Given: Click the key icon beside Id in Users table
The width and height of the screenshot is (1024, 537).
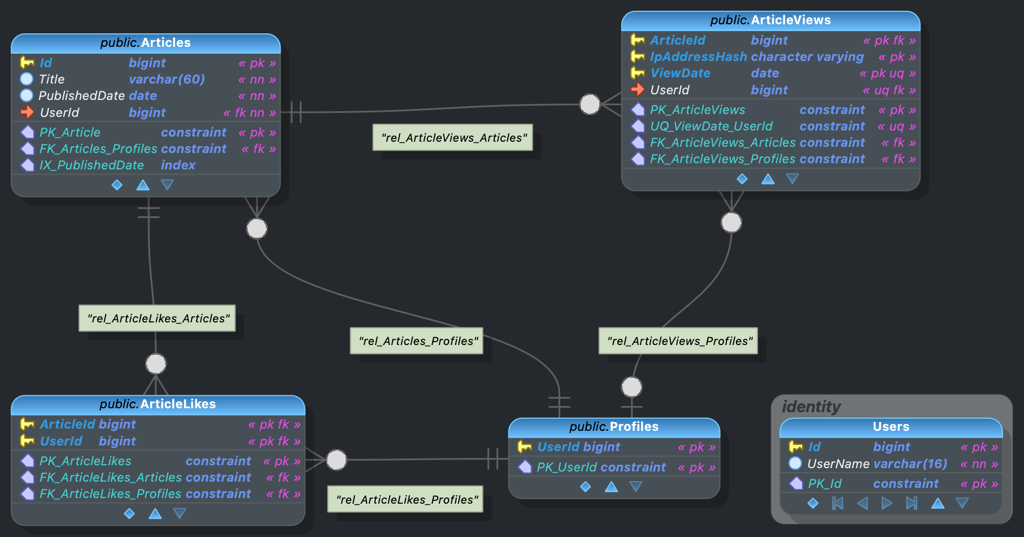Looking at the screenshot, I should 795,447.
